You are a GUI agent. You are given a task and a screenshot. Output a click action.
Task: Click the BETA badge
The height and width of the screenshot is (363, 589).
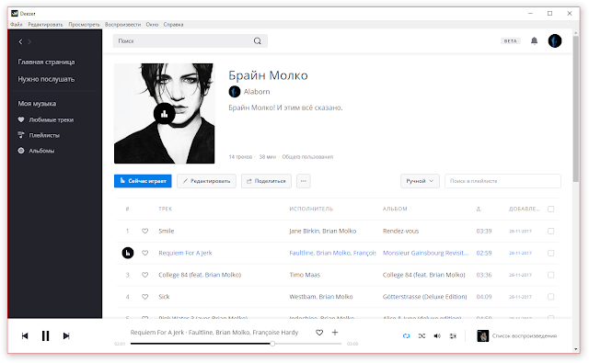pos(511,40)
